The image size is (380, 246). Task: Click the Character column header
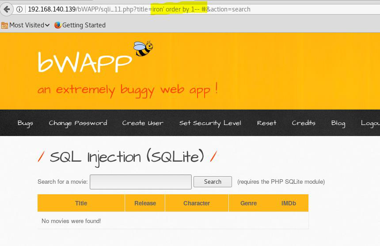[197, 203]
